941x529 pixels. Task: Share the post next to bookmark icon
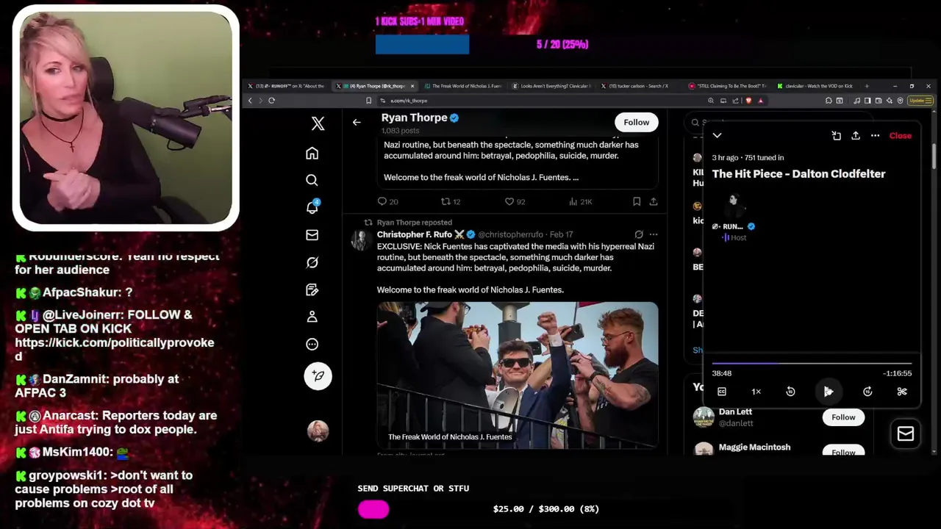click(x=653, y=201)
